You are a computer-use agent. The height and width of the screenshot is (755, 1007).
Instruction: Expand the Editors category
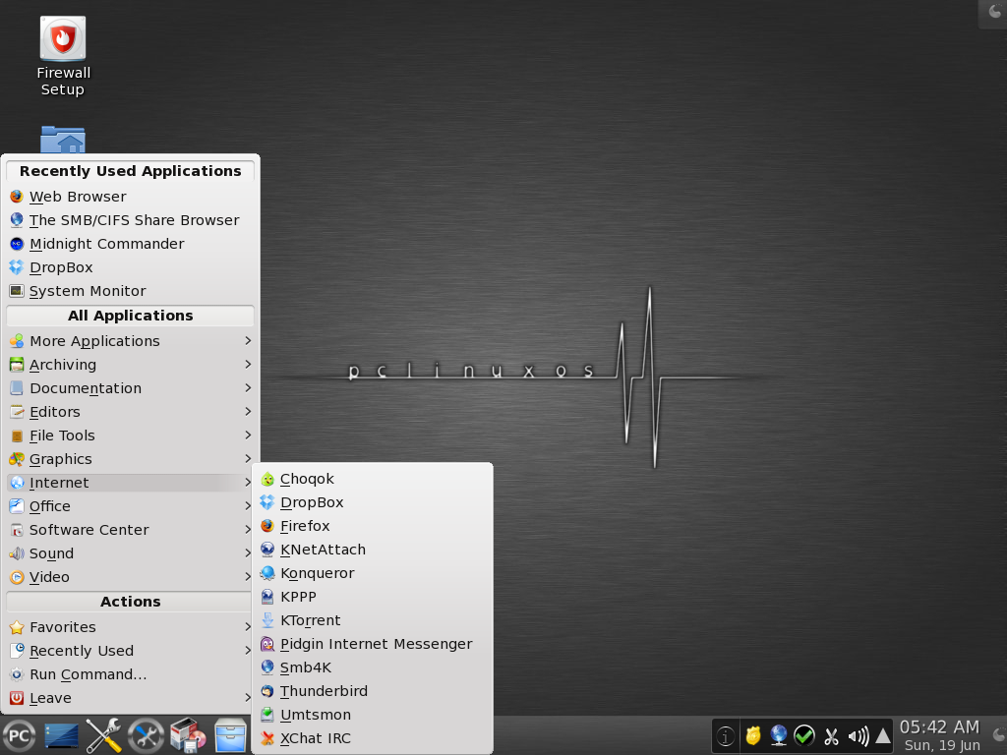coord(131,412)
